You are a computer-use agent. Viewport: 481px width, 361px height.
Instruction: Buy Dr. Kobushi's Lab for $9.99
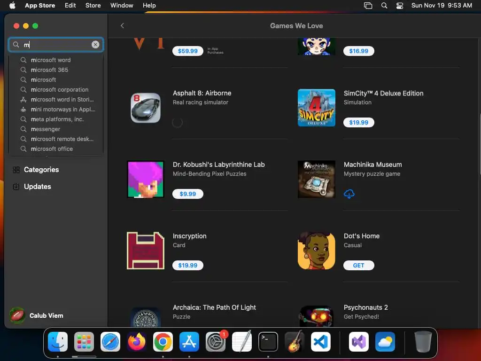pyautogui.click(x=188, y=194)
